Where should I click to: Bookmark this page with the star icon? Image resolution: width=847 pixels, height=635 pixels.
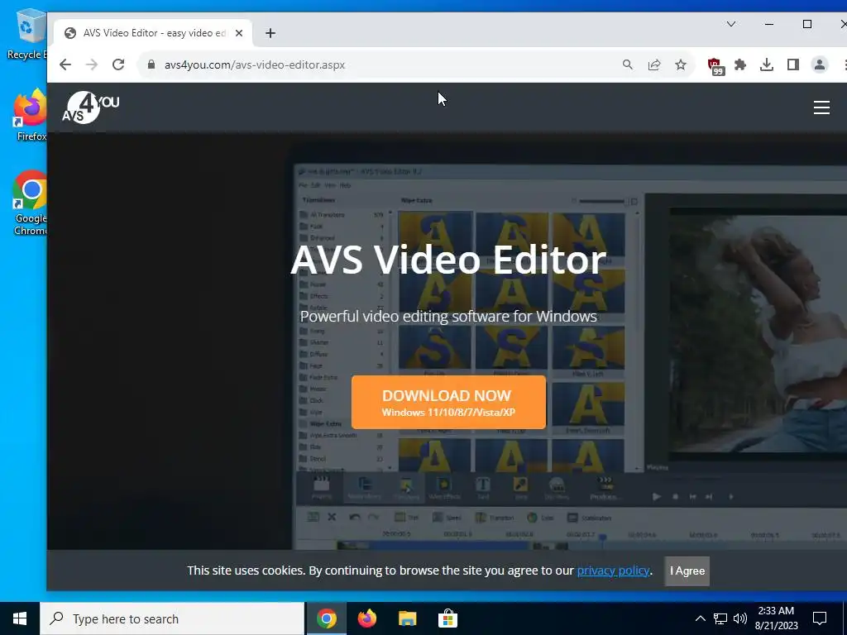click(681, 64)
